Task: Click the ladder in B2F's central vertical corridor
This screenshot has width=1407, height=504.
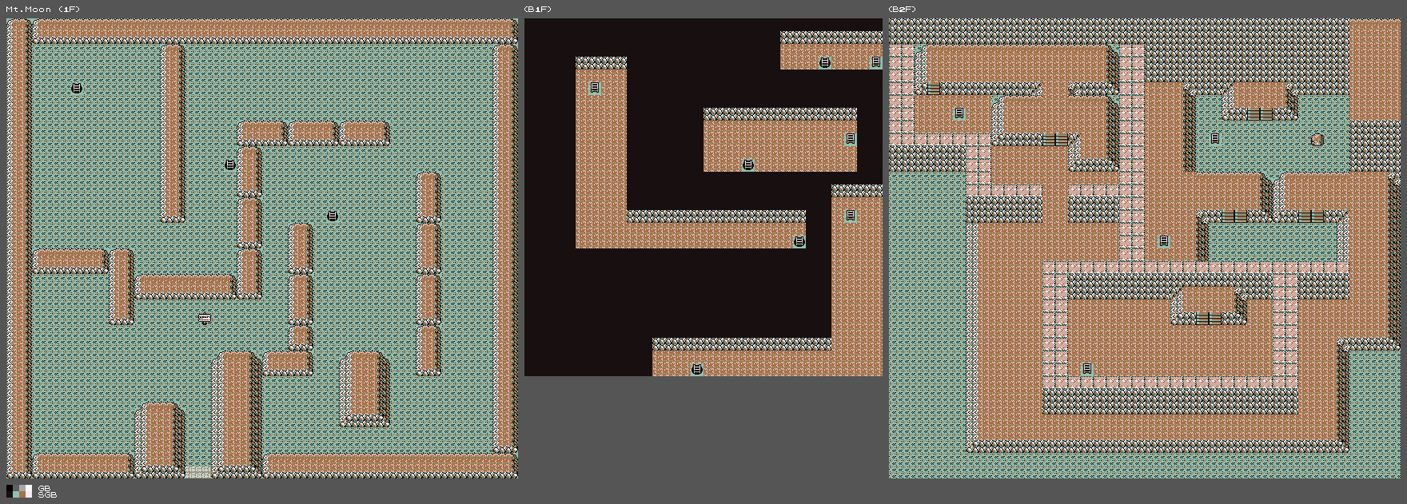Action: click(x=1164, y=241)
